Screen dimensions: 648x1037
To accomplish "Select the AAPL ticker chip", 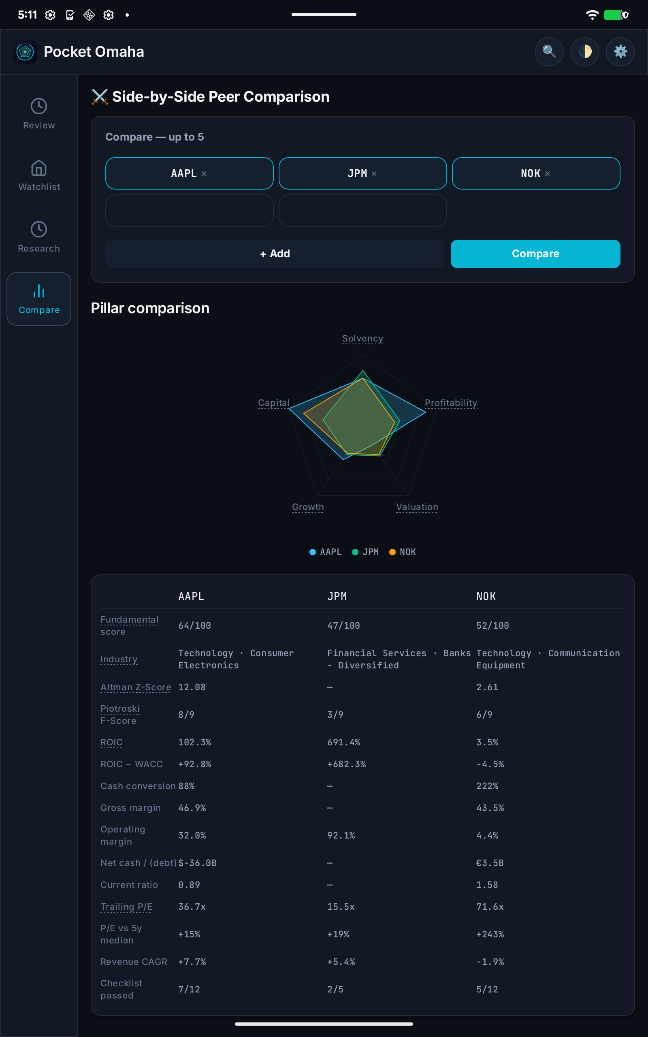I will click(x=190, y=173).
